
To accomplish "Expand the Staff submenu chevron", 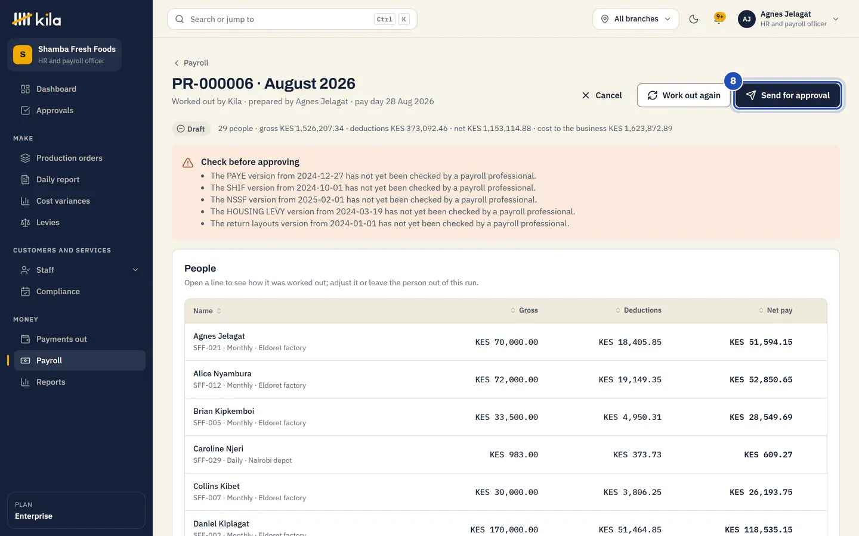I will pyautogui.click(x=135, y=270).
